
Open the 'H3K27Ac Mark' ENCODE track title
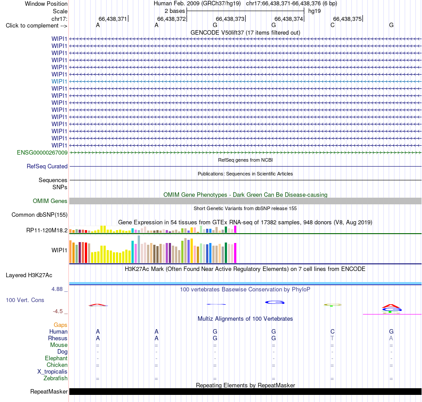click(x=245, y=269)
